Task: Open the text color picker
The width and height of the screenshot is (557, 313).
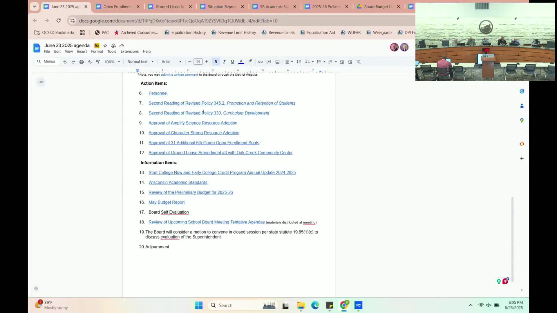Action: (241, 62)
